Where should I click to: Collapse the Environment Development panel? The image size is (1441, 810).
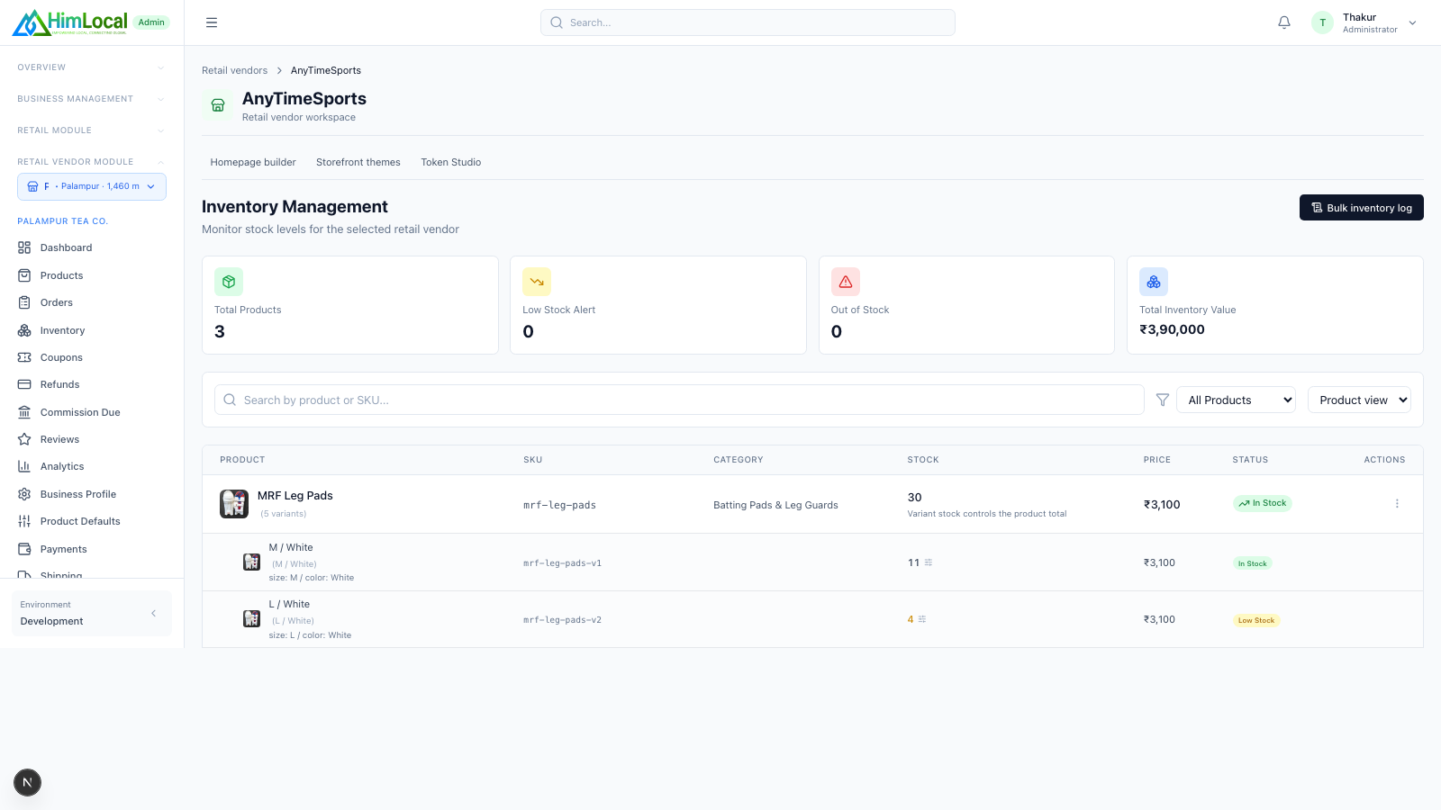[x=153, y=613]
